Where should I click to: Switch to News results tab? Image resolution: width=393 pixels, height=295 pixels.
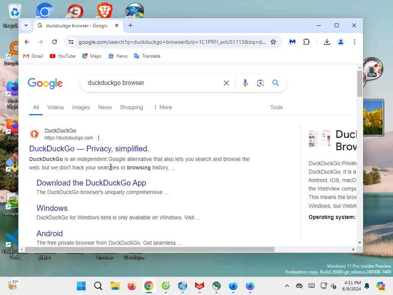tap(105, 108)
